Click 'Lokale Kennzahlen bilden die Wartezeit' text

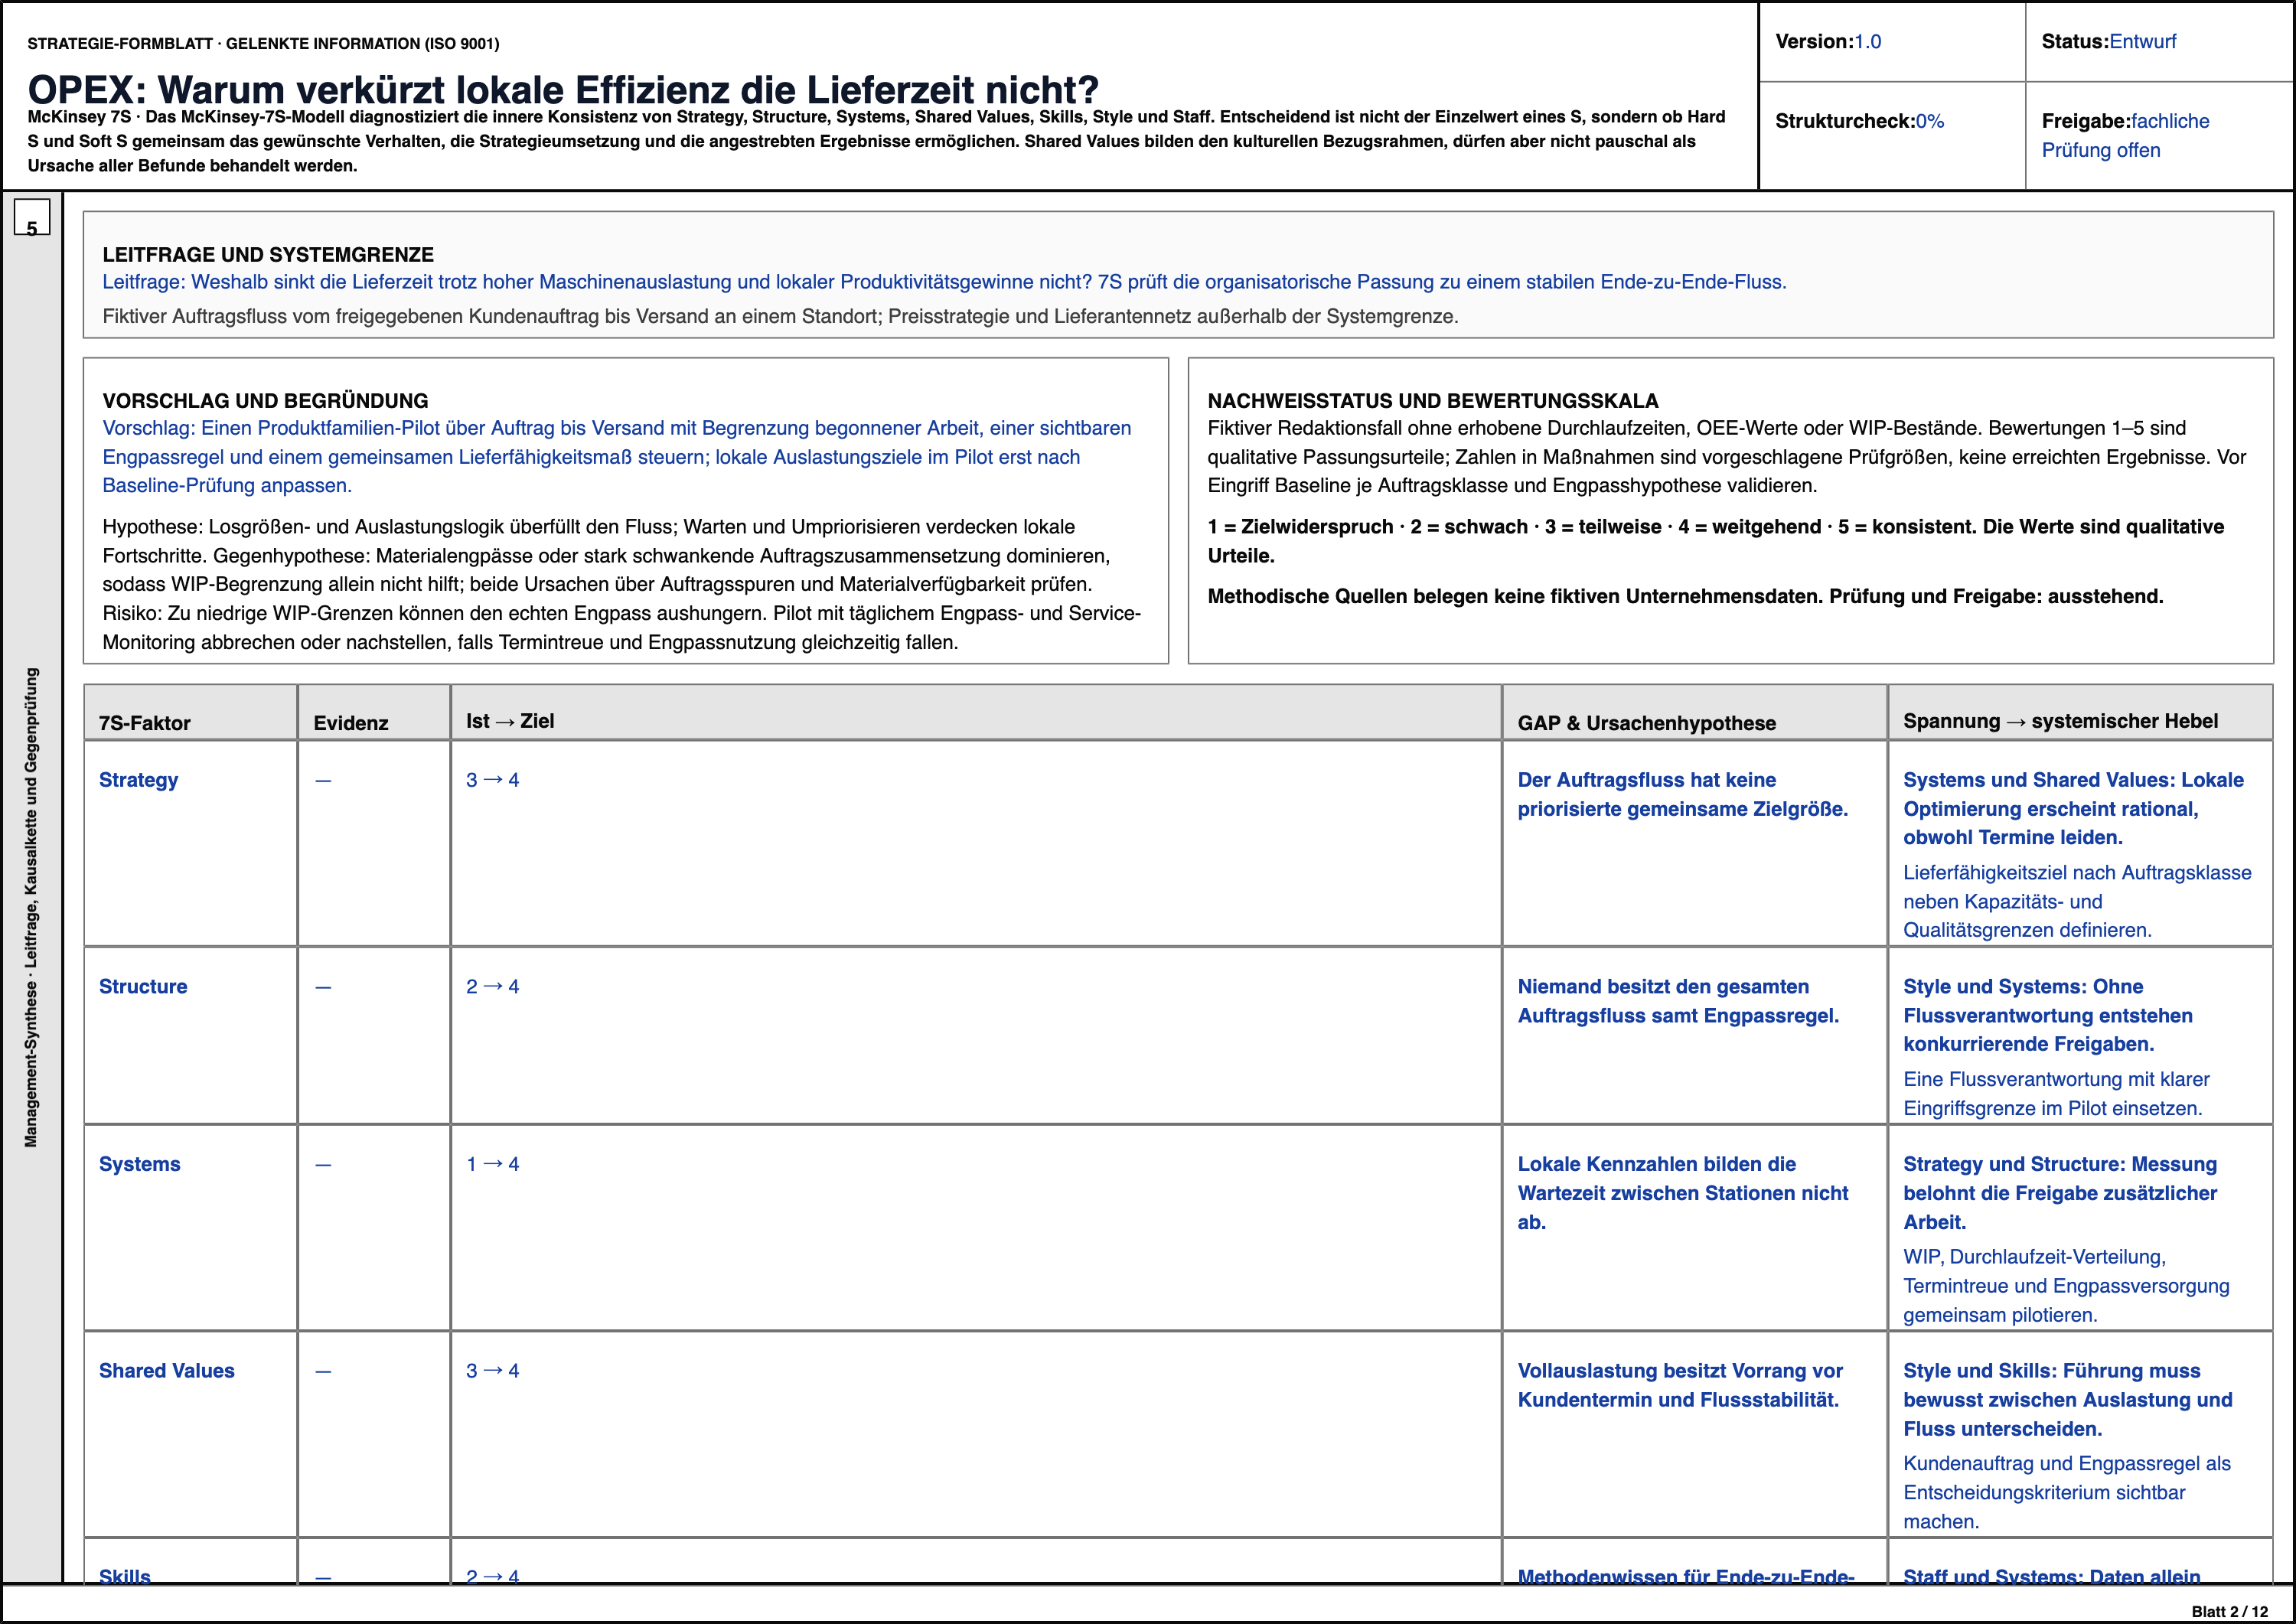[1683, 1193]
